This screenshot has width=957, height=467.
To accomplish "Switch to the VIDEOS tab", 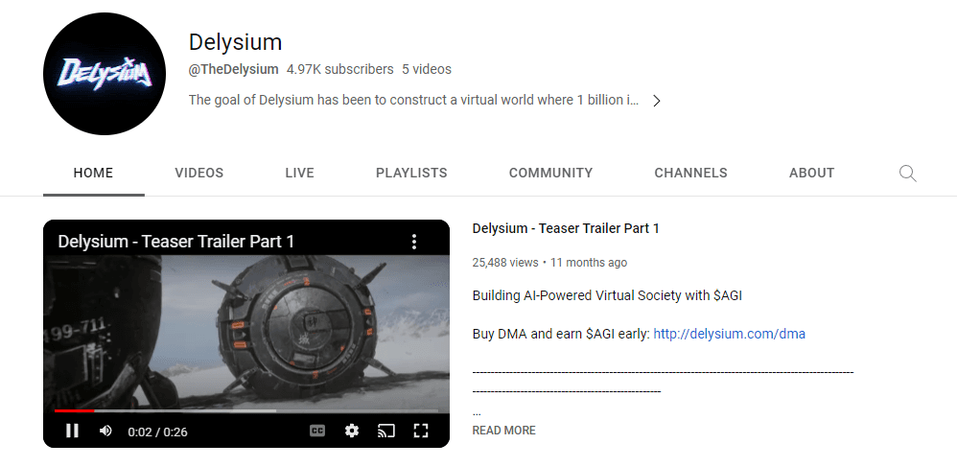I will tap(198, 173).
